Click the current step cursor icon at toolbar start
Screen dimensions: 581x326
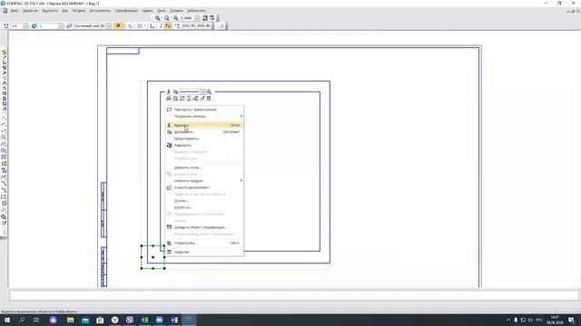click(6, 26)
